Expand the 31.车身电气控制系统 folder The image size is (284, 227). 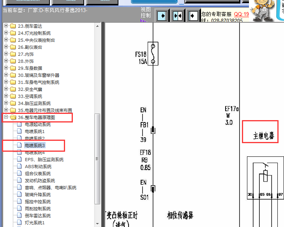coord(6,82)
